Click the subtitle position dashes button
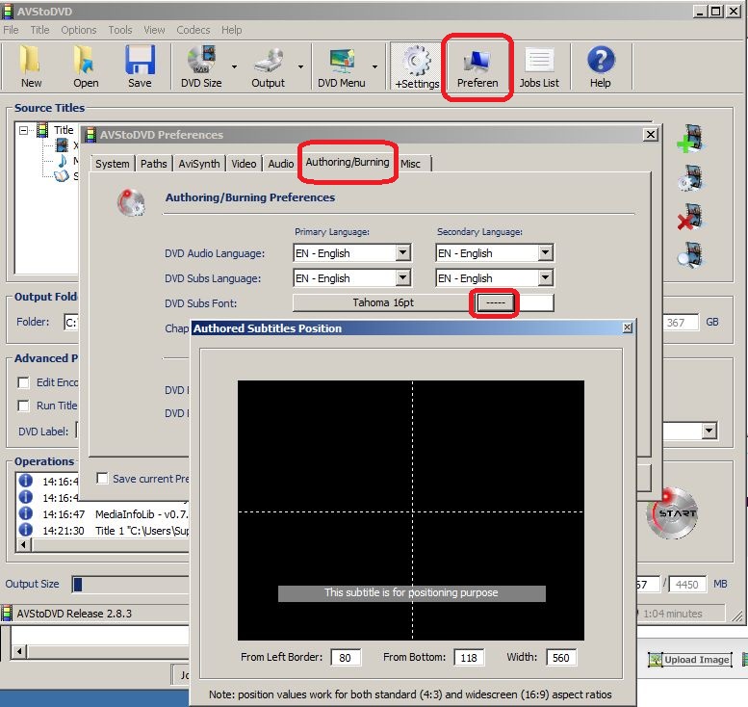Image resolution: width=748 pixels, height=707 pixels. pyautogui.click(x=495, y=302)
